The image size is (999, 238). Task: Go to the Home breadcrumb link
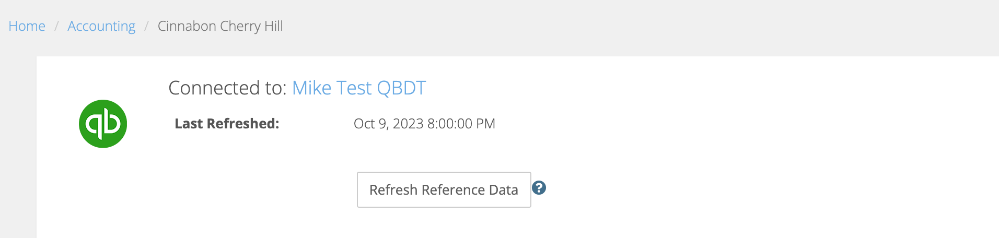[x=27, y=26]
